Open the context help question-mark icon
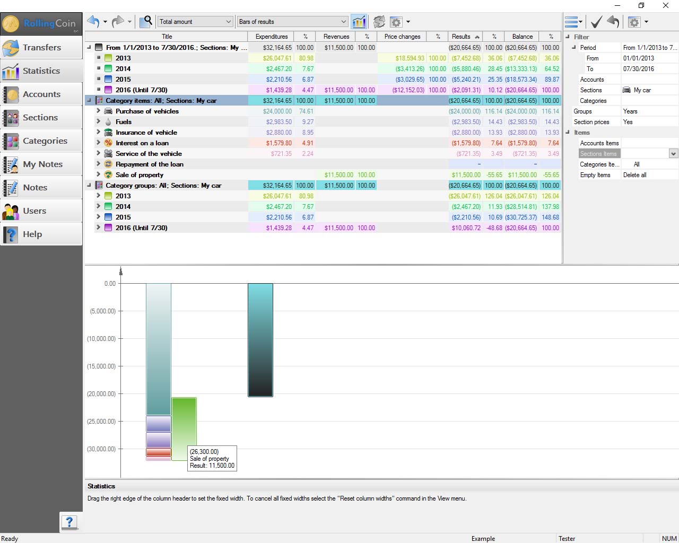679x543 pixels. coord(69,522)
